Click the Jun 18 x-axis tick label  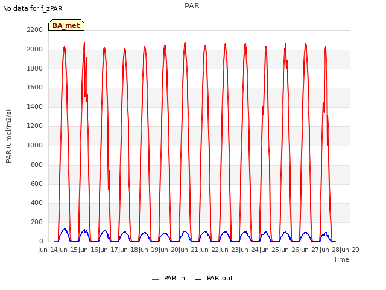(x=128, y=250)
